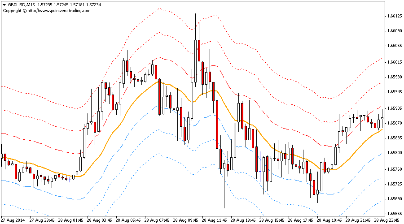Select the 27 Aug 2014 date label

tap(13, 220)
